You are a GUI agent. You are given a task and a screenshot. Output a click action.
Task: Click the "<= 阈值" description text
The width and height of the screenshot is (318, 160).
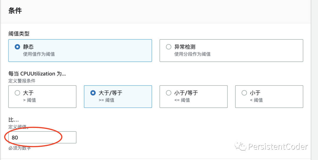[x=182, y=100]
